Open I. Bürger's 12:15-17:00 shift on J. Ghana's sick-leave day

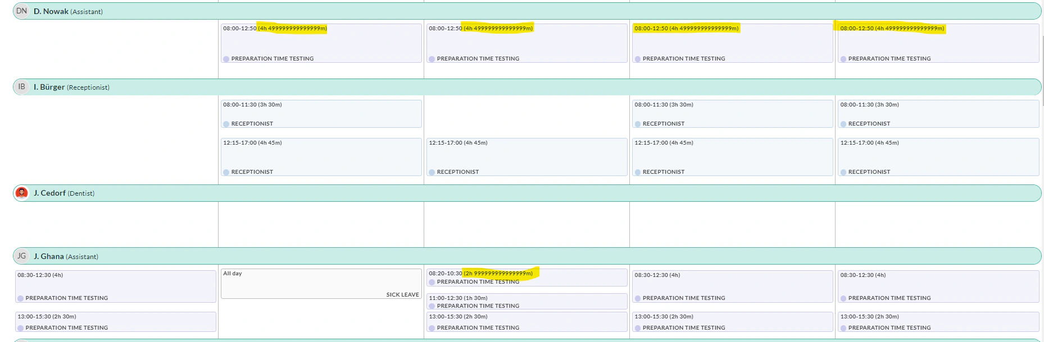321,157
